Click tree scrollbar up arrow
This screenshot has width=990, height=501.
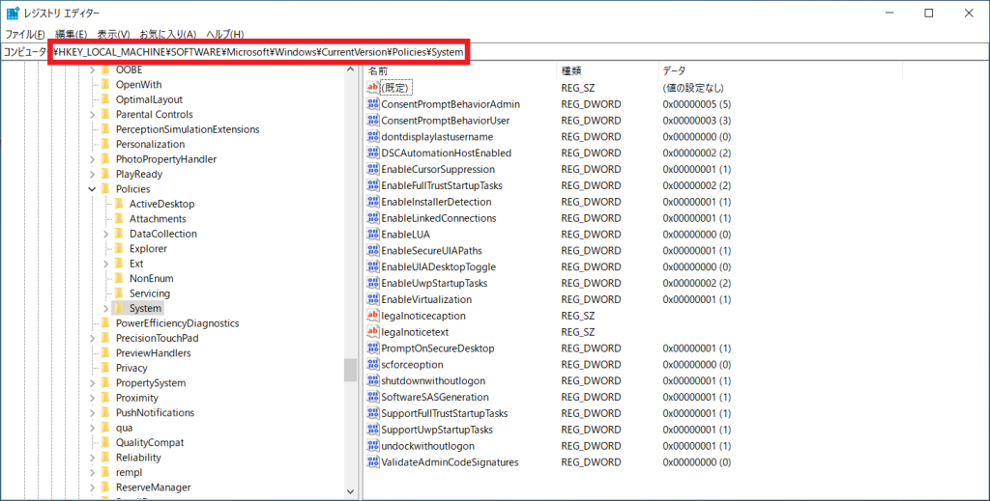[x=350, y=70]
